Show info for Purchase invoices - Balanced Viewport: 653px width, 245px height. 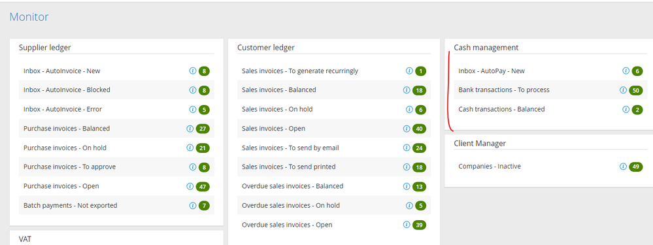click(x=190, y=129)
